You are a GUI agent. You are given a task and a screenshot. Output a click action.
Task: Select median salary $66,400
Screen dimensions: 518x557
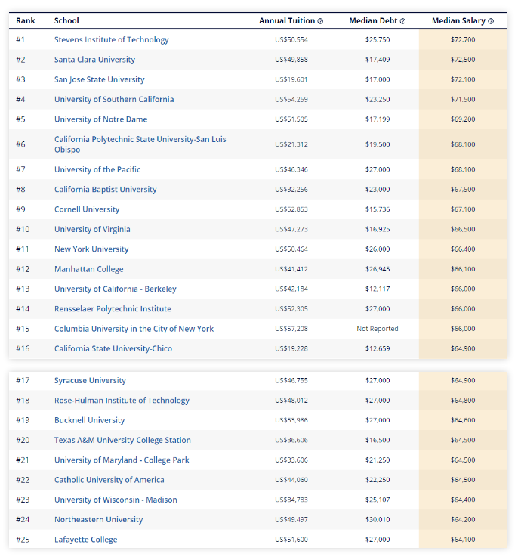[463, 249]
